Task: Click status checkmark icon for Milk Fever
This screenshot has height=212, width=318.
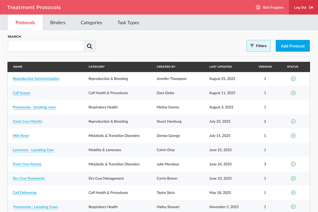Action: point(293,136)
